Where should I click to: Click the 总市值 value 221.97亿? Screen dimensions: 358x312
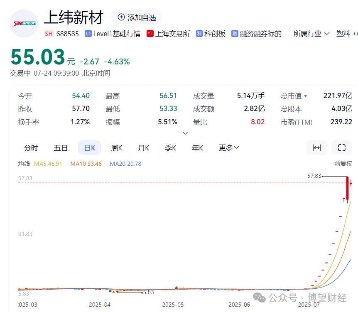tap(338, 96)
